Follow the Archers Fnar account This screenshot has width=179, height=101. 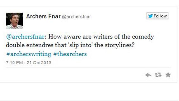click(157, 16)
